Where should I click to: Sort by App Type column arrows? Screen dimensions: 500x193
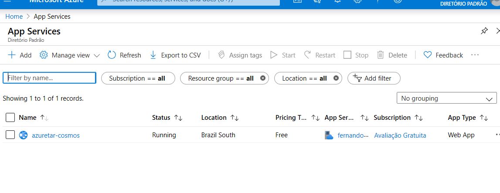coord(484,118)
